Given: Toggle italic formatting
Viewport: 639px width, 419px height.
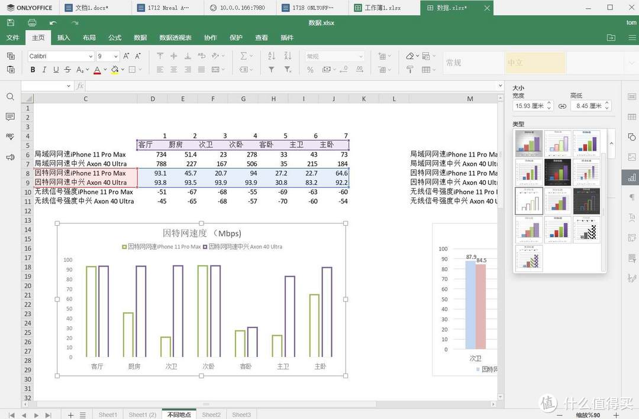Looking at the screenshot, I should pyautogui.click(x=44, y=70).
